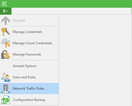
Task: Click the small arrow beside the hamburger icon
Action: 7,11
